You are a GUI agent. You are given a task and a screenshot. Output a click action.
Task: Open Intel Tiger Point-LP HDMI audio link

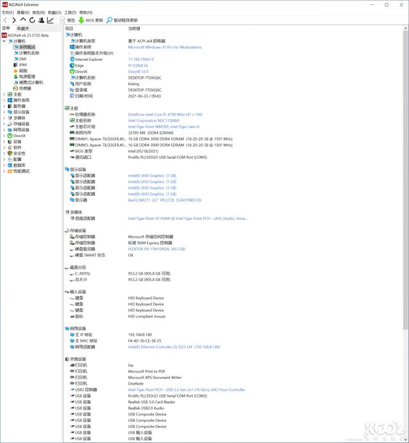[x=188, y=218]
